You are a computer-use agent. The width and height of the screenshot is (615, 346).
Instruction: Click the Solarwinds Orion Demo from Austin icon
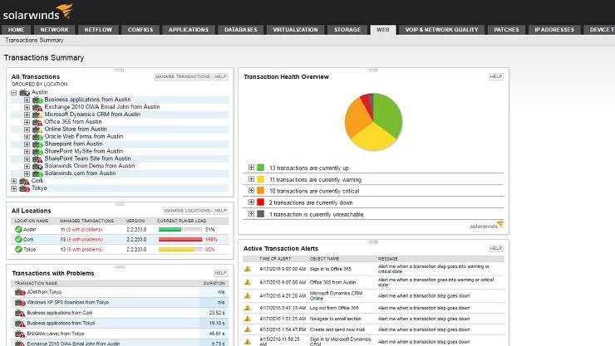tap(37, 166)
